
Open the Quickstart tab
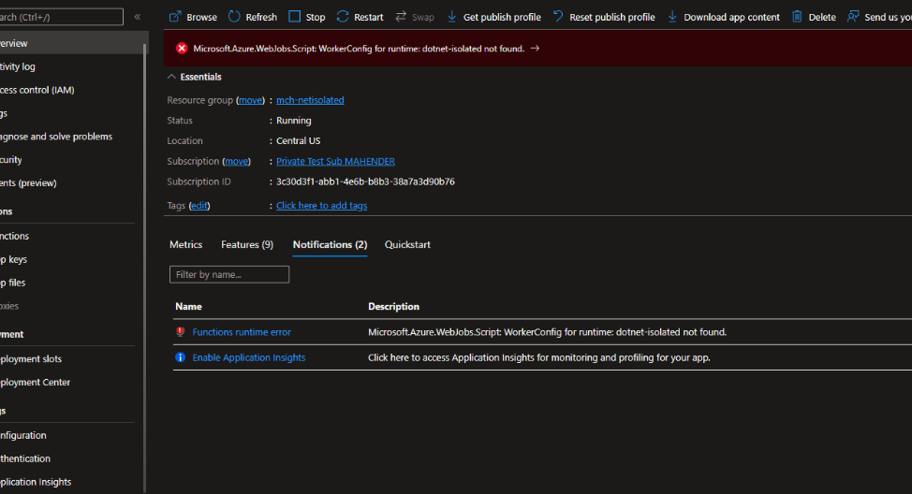(x=407, y=245)
